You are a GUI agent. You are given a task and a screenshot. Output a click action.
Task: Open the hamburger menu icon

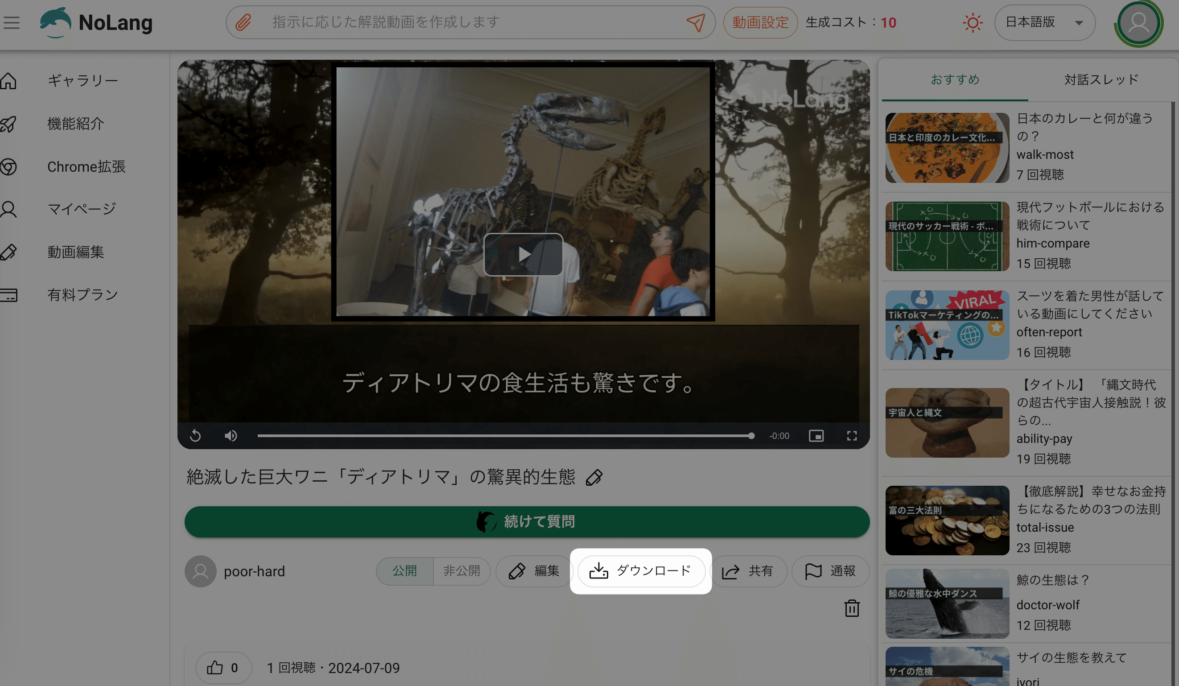click(x=12, y=22)
